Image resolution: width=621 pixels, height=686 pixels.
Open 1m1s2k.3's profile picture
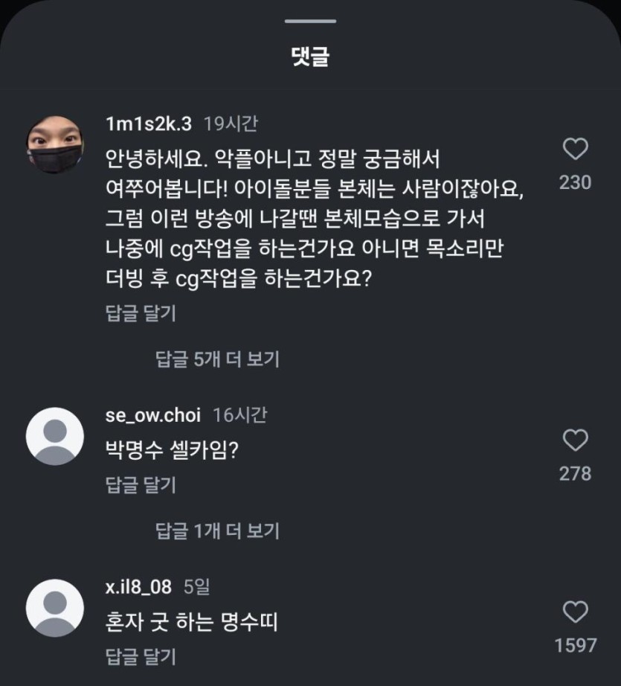pos(54,145)
